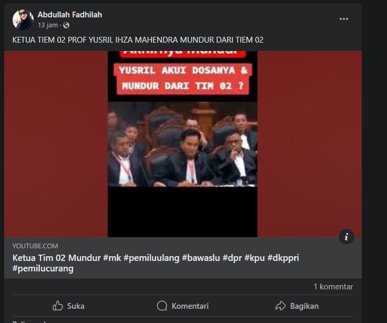Viewport: 387px width, 323px height.
Task: Click the link info 'i' icon
Action: pyautogui.click(x=347, y=237)
